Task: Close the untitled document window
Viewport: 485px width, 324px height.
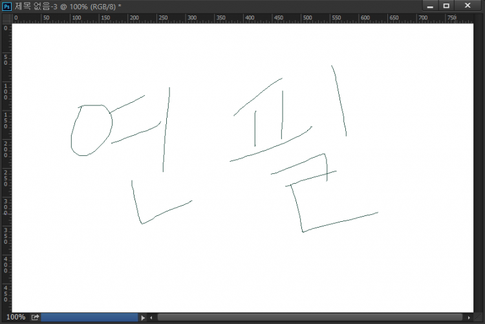Action: click(x=468, y=6)
